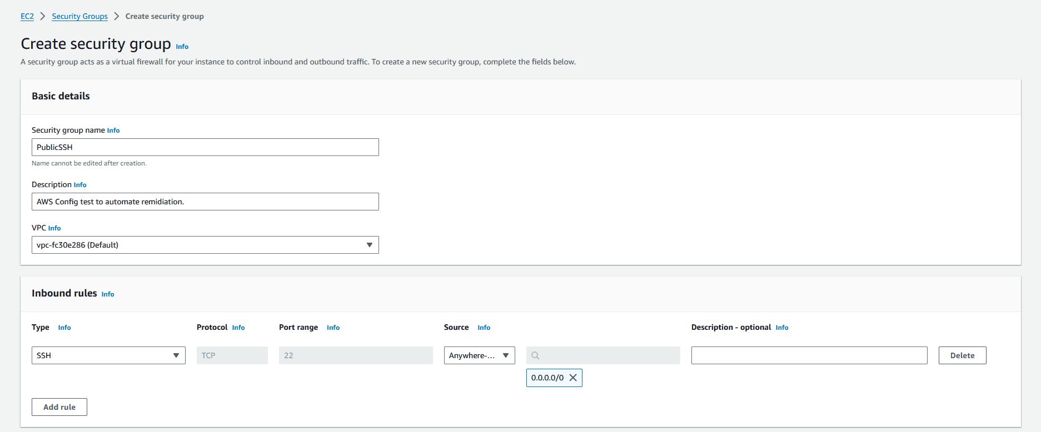Open Info link for Source column
1041x432 pixels.
tap(484, 328)
